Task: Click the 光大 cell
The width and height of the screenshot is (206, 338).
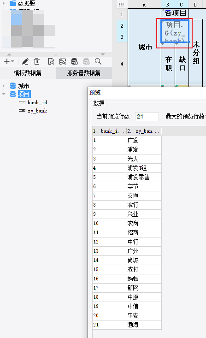Action: tap(144, 159)
